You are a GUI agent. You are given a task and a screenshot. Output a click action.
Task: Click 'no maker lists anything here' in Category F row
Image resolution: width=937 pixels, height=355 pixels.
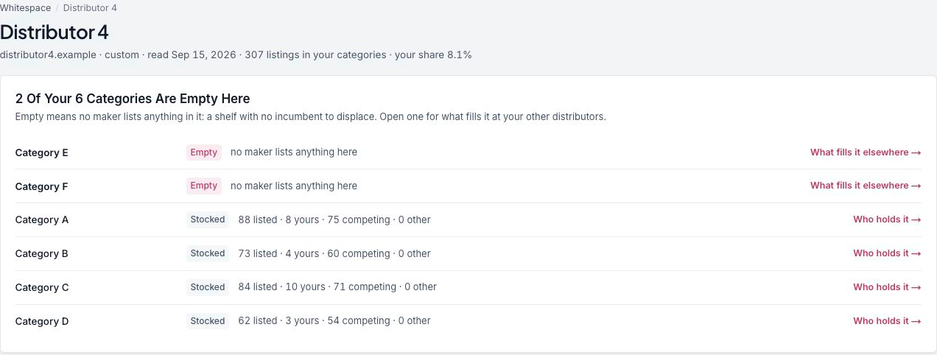tap(294, 186)
